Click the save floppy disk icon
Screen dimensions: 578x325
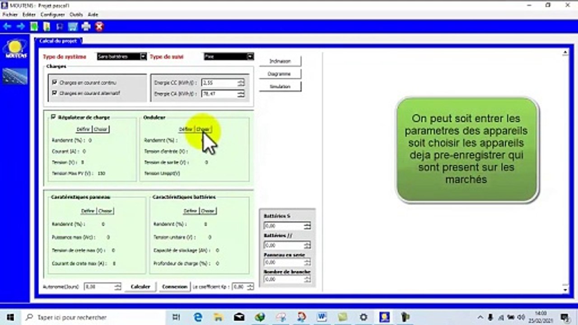pyautogui.click(x=60, y=27)
